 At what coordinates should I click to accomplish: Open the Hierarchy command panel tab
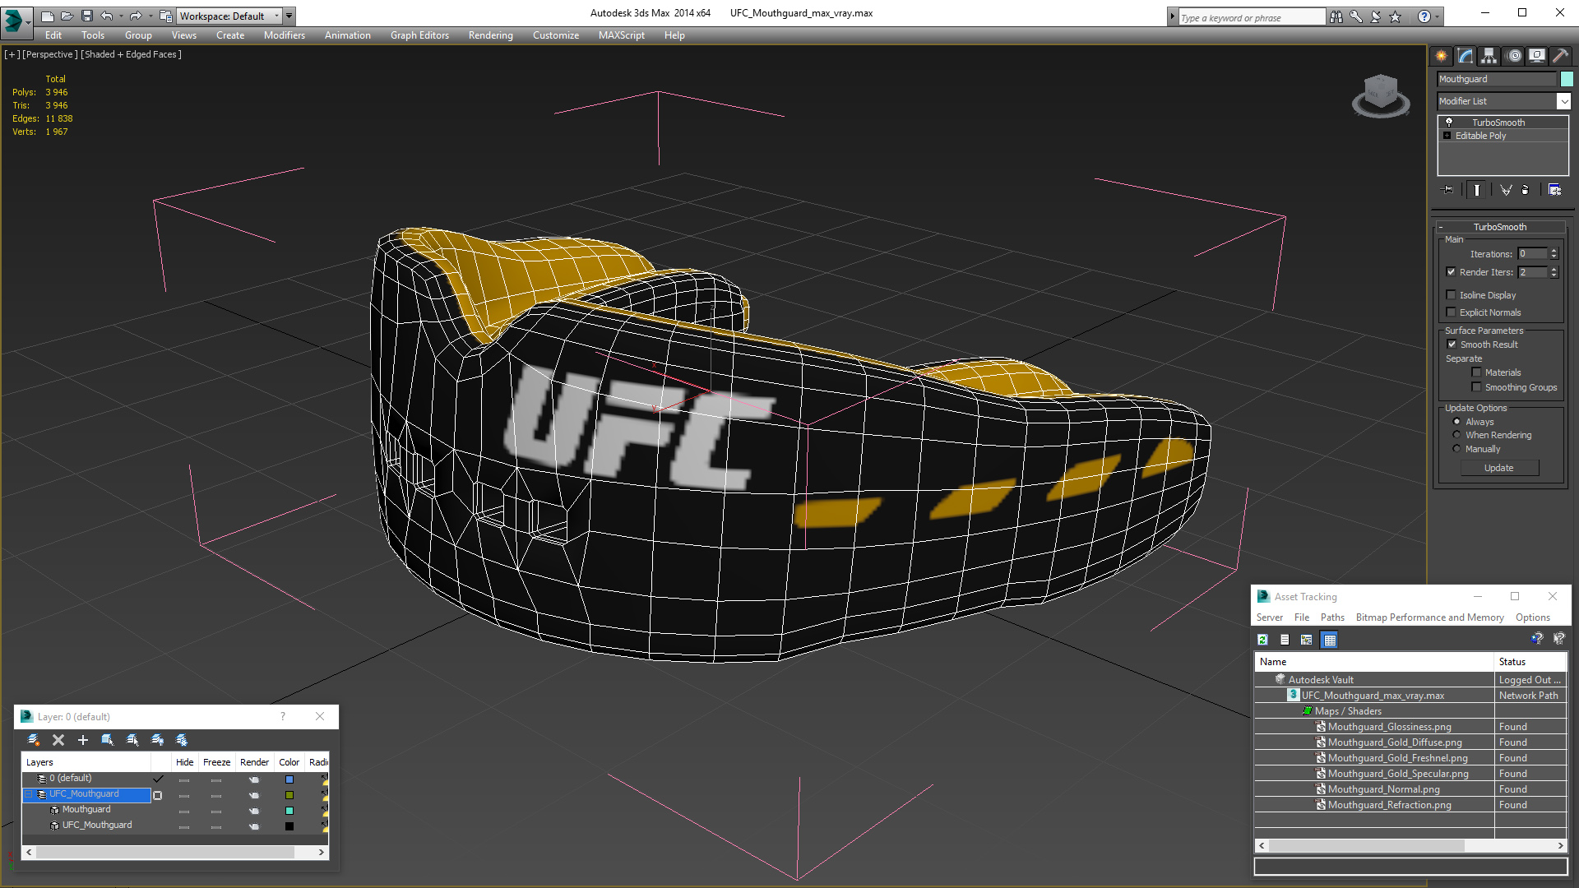click(1489, 56)
